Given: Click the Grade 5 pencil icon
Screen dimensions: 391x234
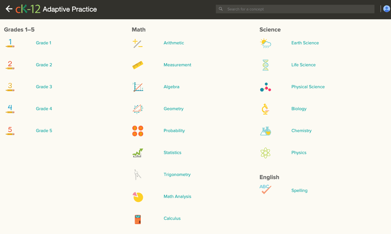Looking at the screenshot, I should click(10, 131).
